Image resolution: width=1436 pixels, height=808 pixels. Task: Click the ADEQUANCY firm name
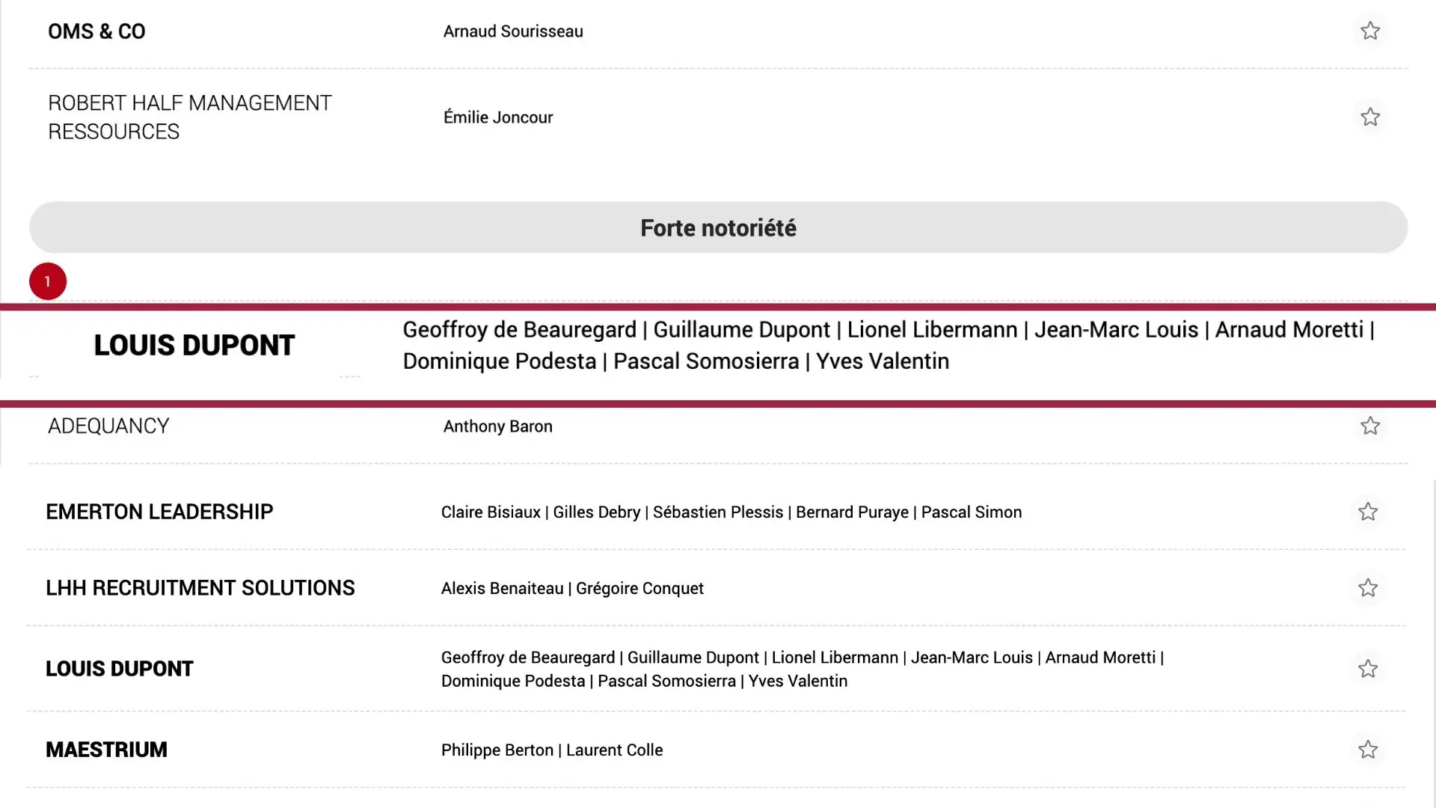pos(108,426)
